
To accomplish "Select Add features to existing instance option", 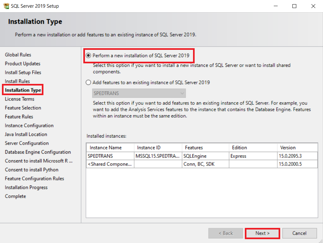I will 88,83.
